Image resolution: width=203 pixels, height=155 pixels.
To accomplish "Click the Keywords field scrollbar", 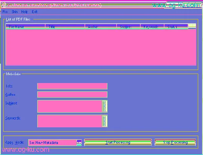I will coord(105,121).
